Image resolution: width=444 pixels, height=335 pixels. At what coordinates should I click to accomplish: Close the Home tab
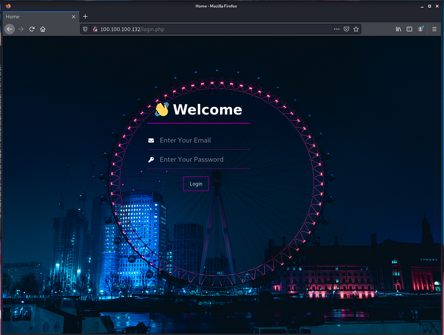click(x=74, y=17)
